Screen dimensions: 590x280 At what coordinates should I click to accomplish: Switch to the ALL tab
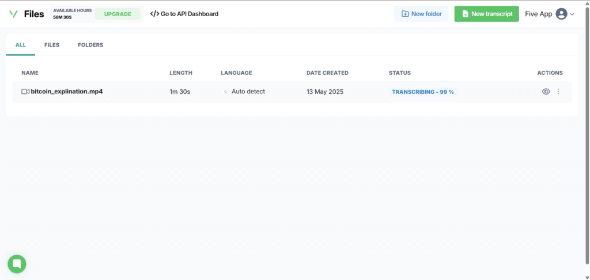click(x=21, y=45)
